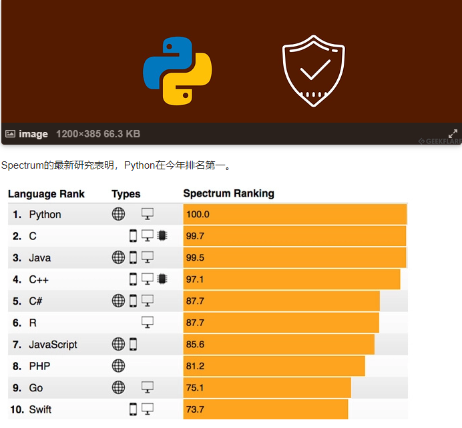Click the desktop monitor icon in C# row
The image size is (462, 428).
148,301
